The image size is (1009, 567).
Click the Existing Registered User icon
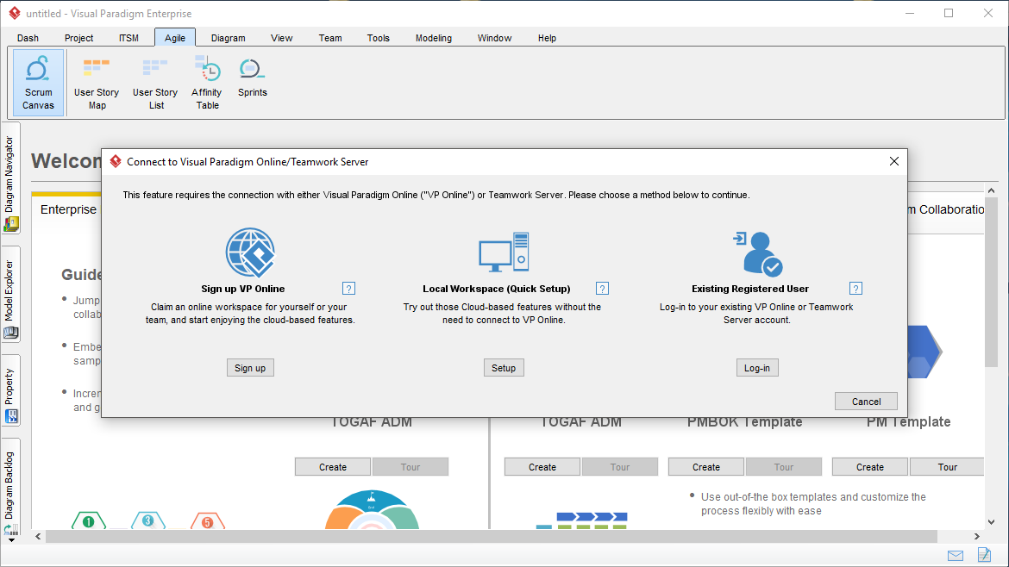758,254
